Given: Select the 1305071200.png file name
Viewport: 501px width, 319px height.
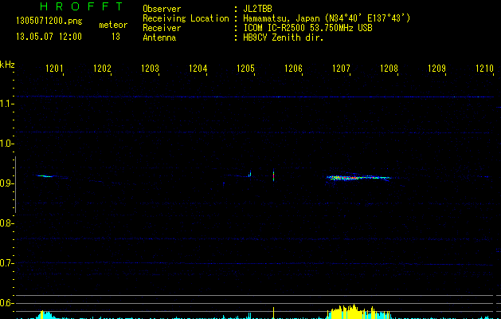Looking at the screenshot, I should (x=49, y=22).
